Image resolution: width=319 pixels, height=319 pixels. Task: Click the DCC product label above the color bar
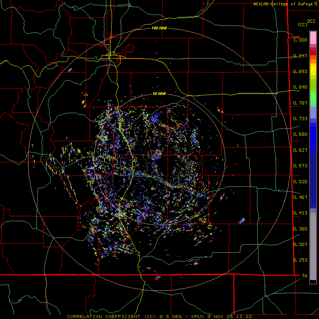(x=311, y=21)
